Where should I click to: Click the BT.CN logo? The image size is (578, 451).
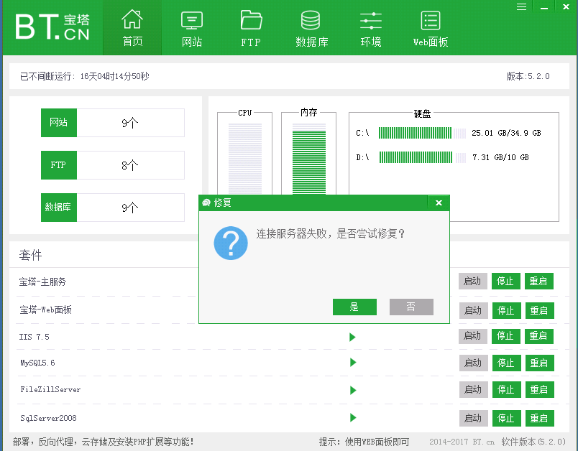coord(52,27)
